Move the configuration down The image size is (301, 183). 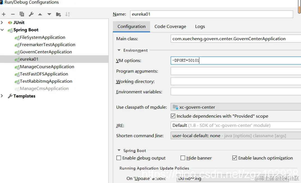49,14
